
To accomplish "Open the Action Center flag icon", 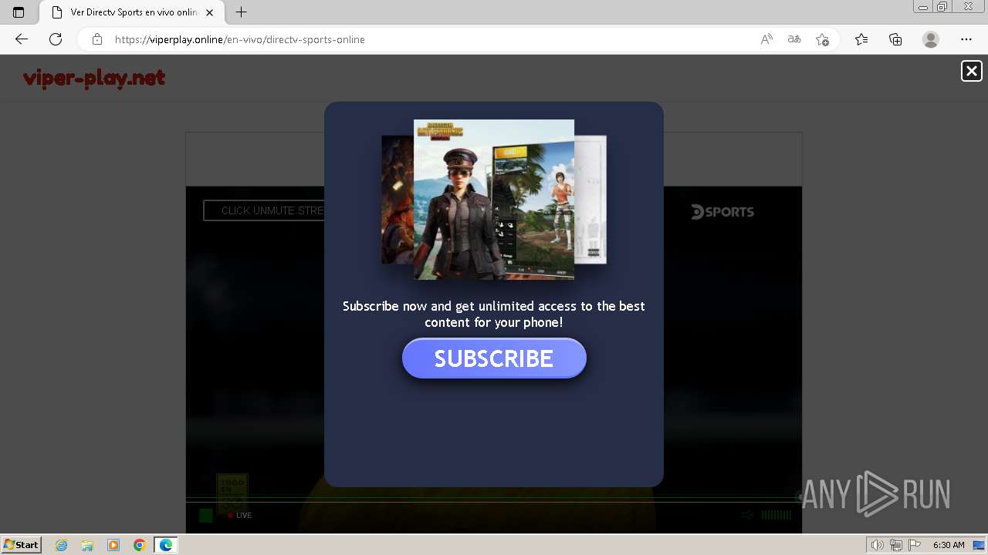I will tap(914, 545).
